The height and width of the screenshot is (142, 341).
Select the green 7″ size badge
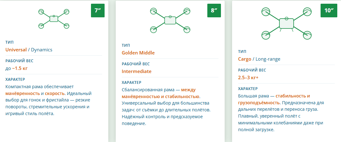98,10
